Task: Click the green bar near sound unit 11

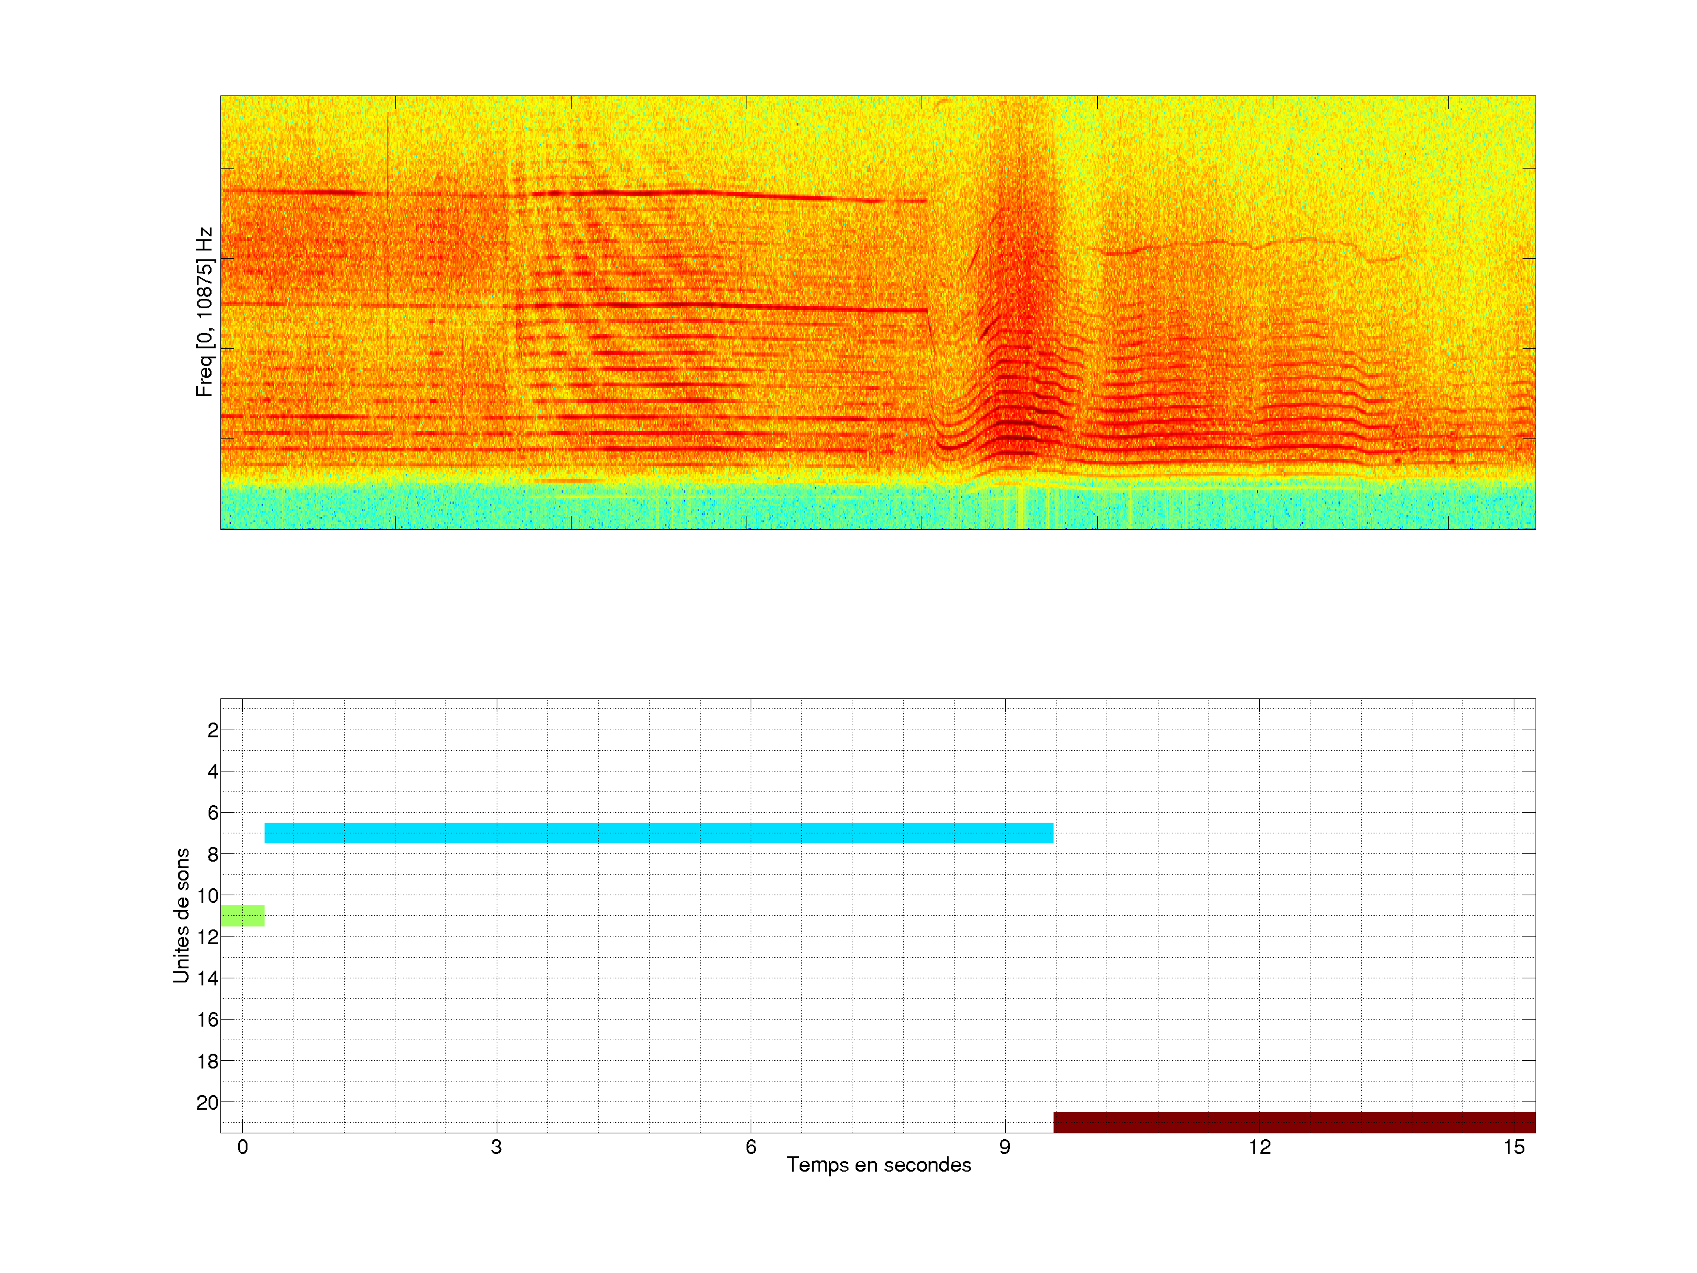Action: (x=242, y=915)
